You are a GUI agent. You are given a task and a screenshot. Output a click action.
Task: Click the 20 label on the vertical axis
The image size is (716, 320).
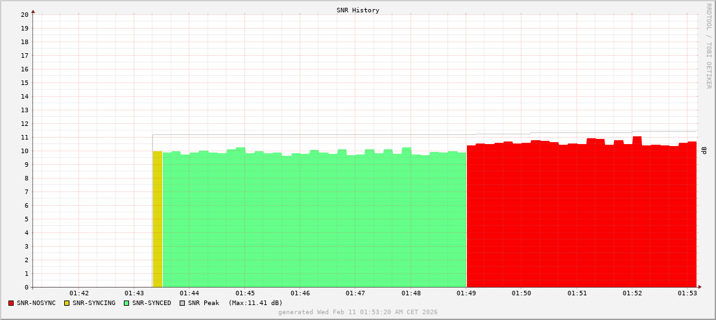coord(24,14)
